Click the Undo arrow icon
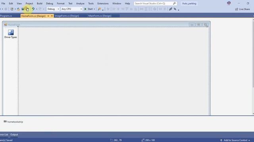The image size is (254, 142). 33,9
